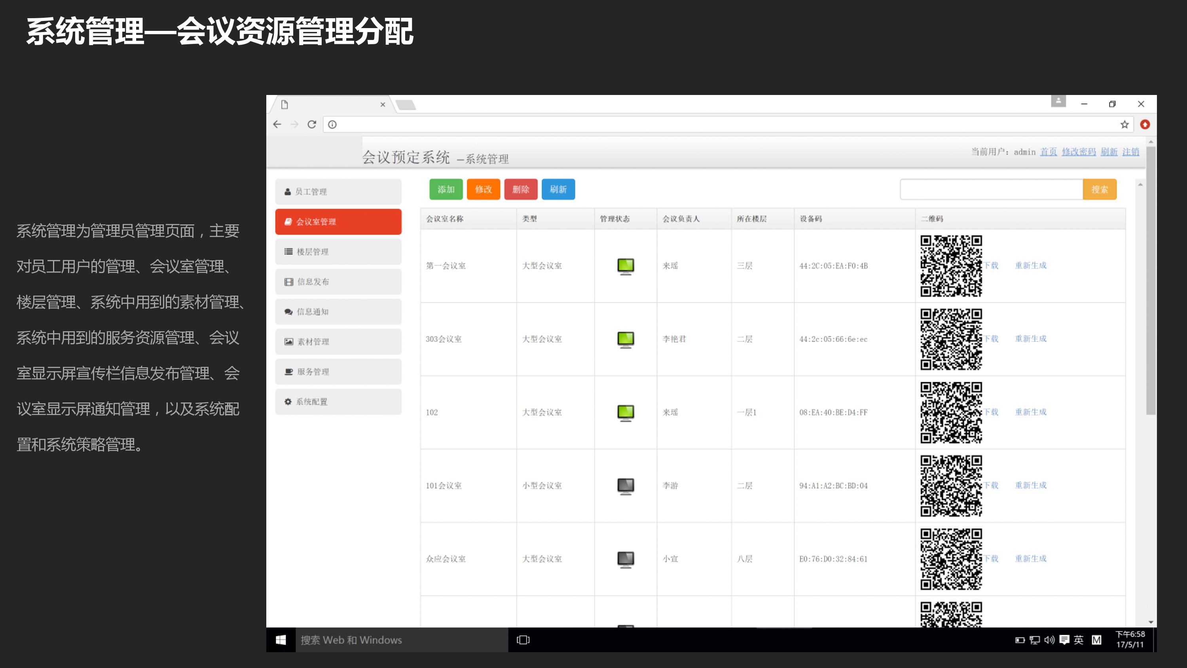
Task: Open action center notification icon
Action: pos(1064,640)
